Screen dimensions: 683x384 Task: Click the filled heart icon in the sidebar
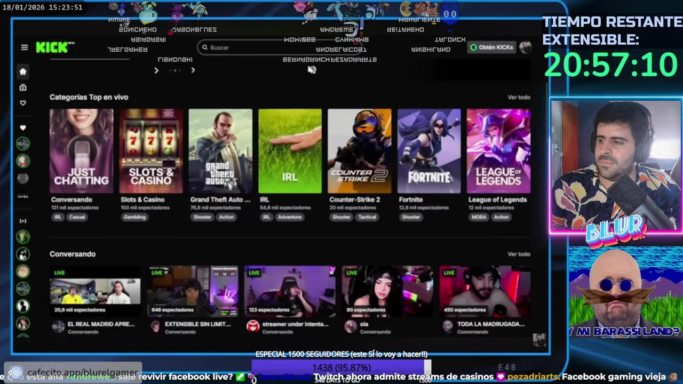click(22, 127)
